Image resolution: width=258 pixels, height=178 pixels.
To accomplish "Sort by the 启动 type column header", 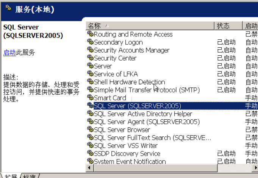I will point(250,26).
